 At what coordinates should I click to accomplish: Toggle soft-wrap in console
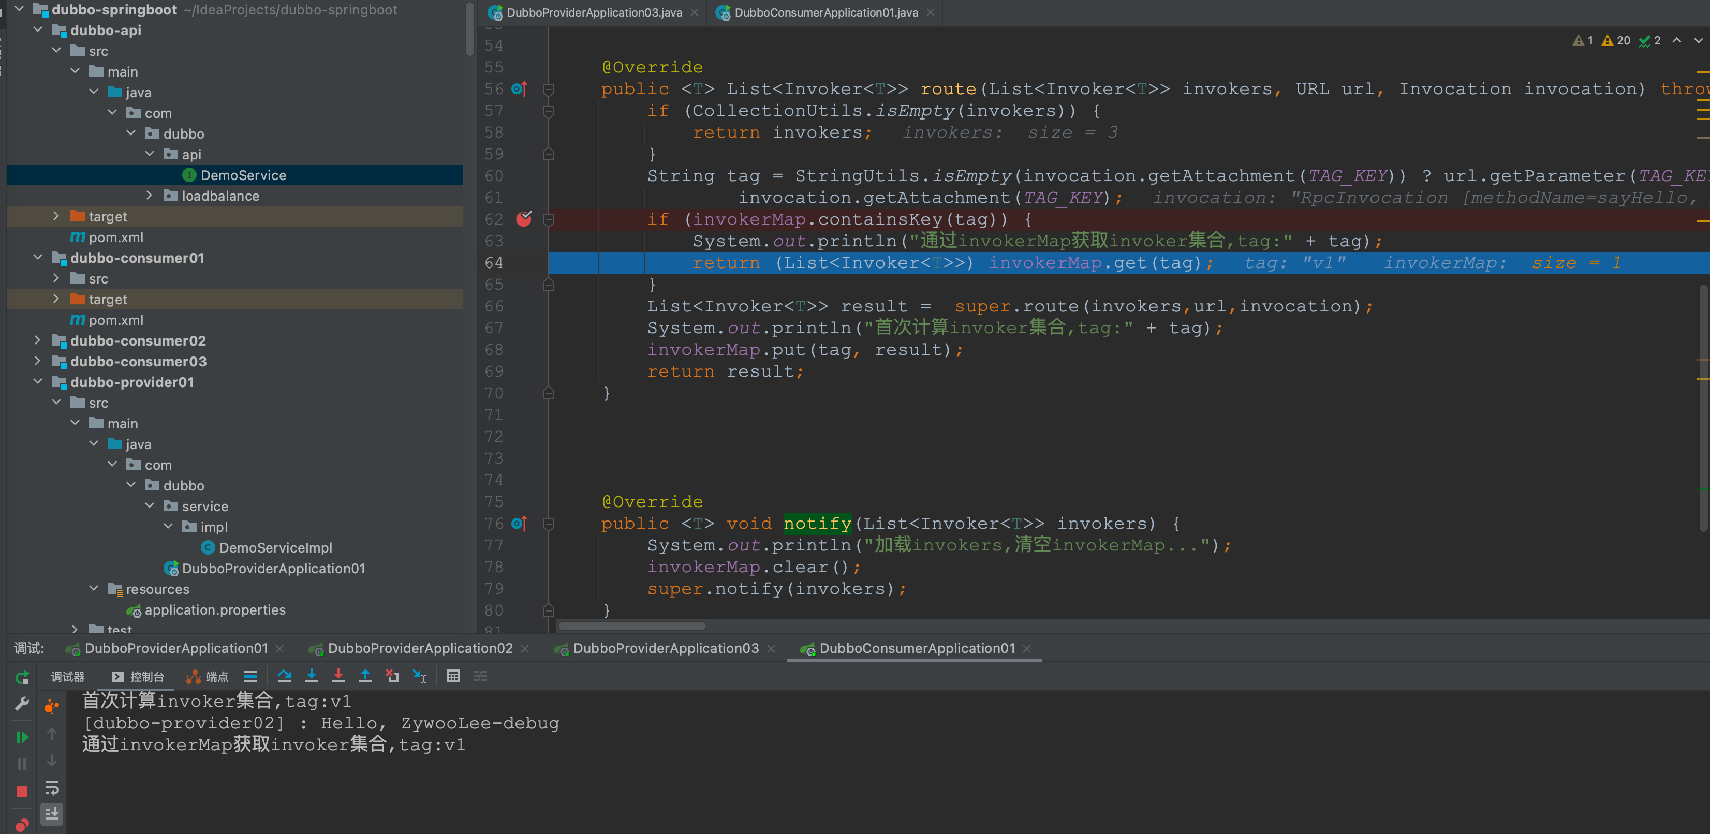pyautogui.click(x=52, y=787)
